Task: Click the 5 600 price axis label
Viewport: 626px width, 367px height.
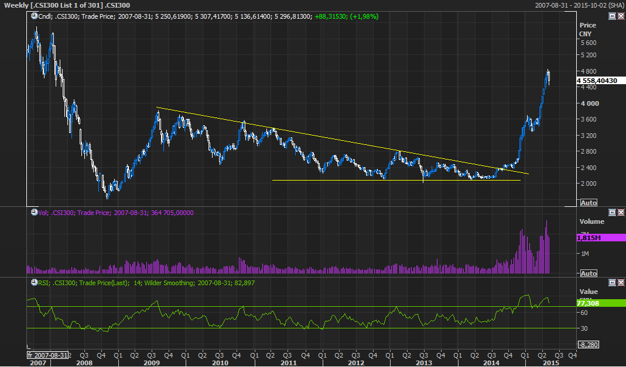Action: tap(588, 43)
